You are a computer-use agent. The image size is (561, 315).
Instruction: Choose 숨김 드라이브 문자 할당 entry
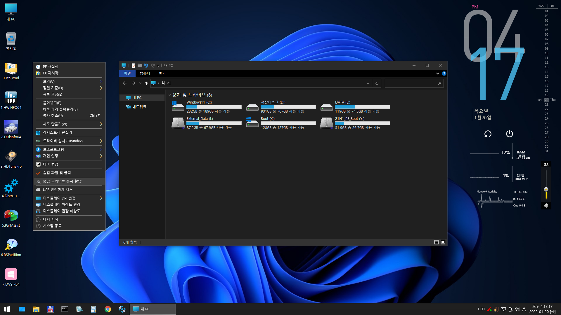click(69, 181)
